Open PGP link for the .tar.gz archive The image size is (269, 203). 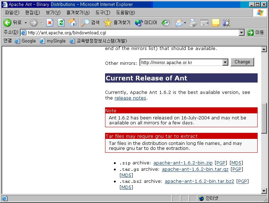pos(237,169)
